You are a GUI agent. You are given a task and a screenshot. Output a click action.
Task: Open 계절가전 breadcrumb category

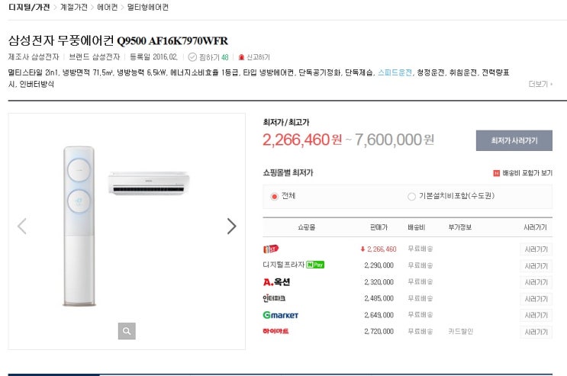(x=74, y=7)
